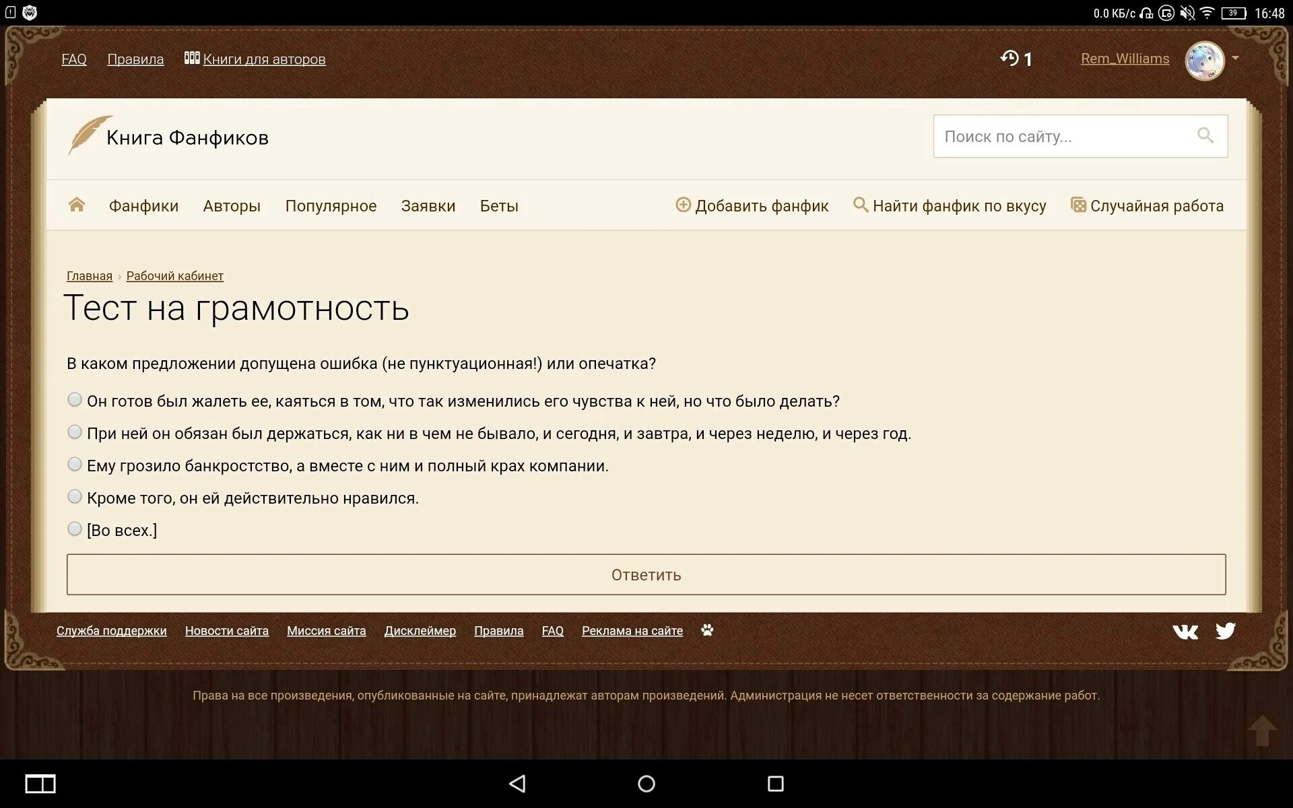Click the Книги для авторов bookshelf icon
1293x808 pixels.
(x=191, y=58)
